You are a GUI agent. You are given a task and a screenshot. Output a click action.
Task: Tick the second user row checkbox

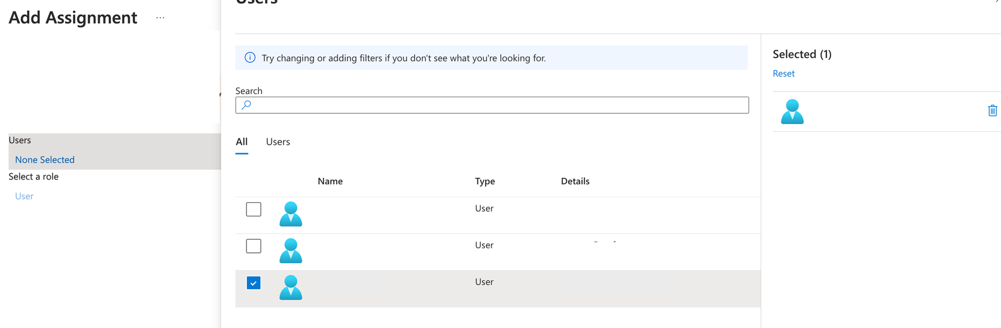(x=254, y=246)
